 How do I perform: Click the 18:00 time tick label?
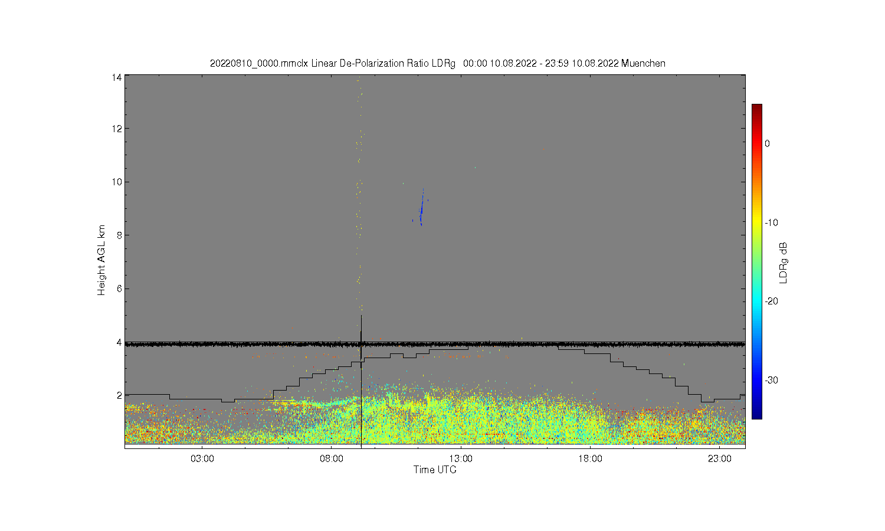(590, 459)
